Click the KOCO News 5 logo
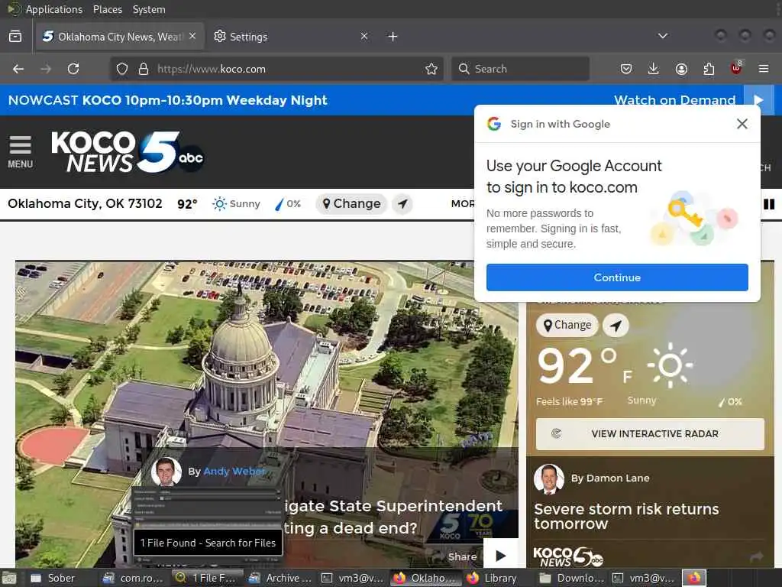This screenshot has height=587, width=782. [x=128, y=152]
